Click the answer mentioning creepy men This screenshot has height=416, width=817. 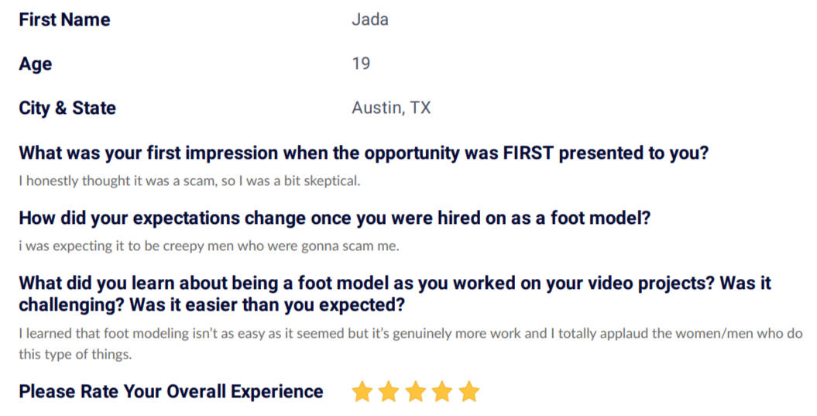pos(209,246)
